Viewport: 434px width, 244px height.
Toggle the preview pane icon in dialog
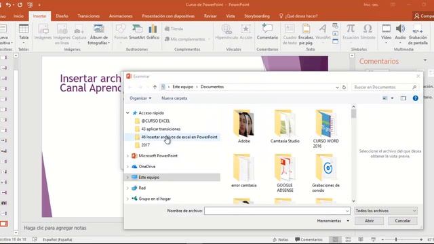point(403,98)
